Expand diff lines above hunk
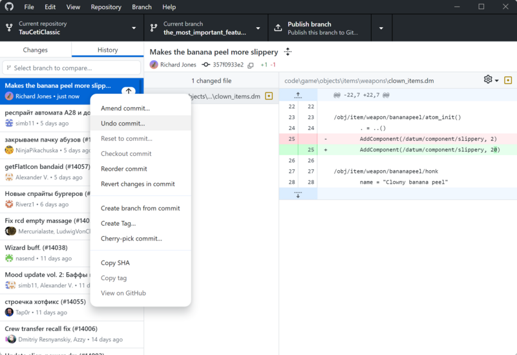Image resolution: width=517 pixels, height=355 pixels. 298,95
